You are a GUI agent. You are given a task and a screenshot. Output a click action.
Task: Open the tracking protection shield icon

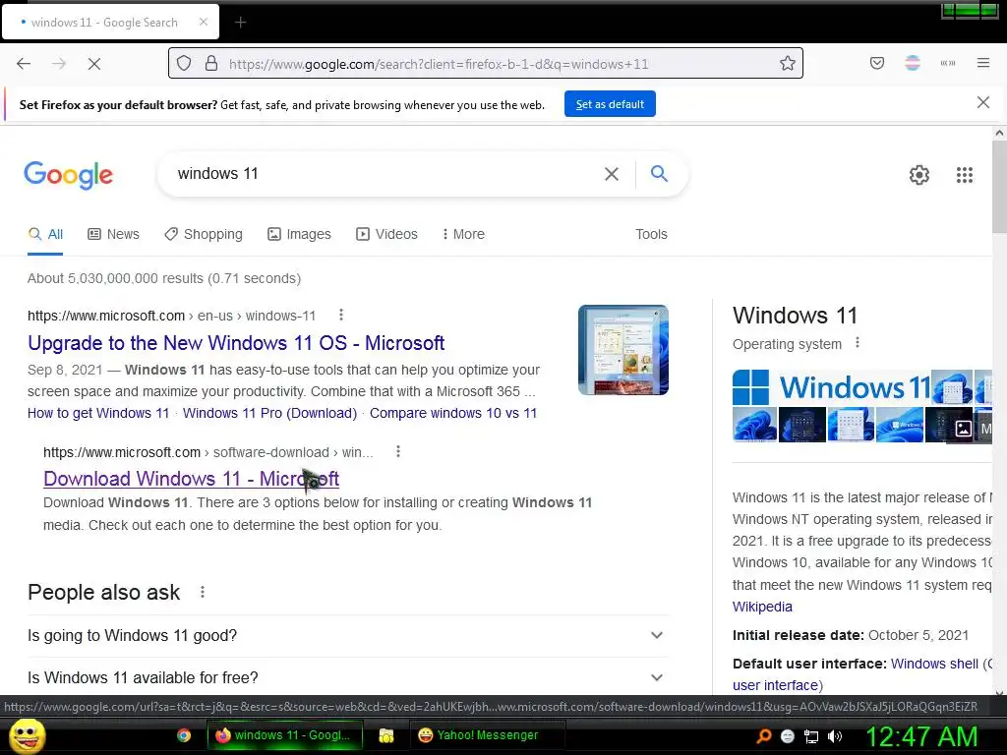tap(184, 64)
